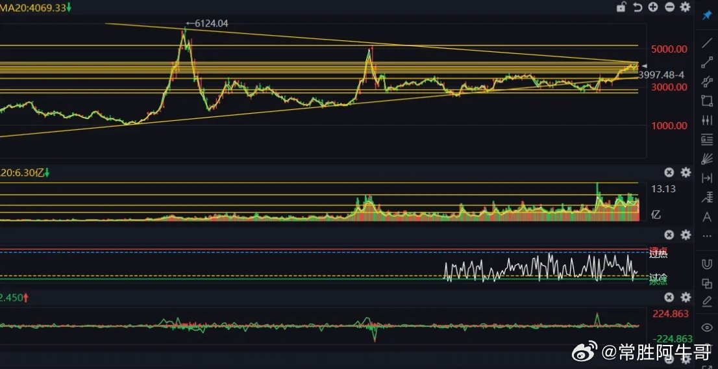This screenshot has height=369, width=718.
Task: Unlock the main chart with padlock icon
Action: click(621, 7)
